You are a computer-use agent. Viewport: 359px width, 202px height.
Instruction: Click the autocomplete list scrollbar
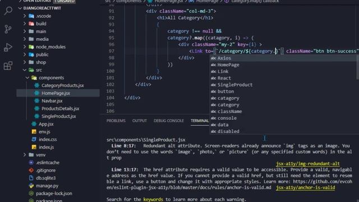358,67
